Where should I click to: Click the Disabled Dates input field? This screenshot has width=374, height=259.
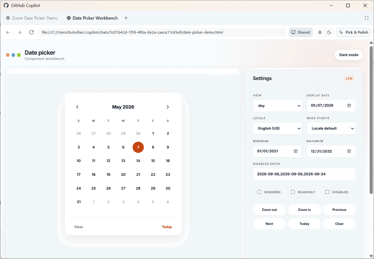304,174
